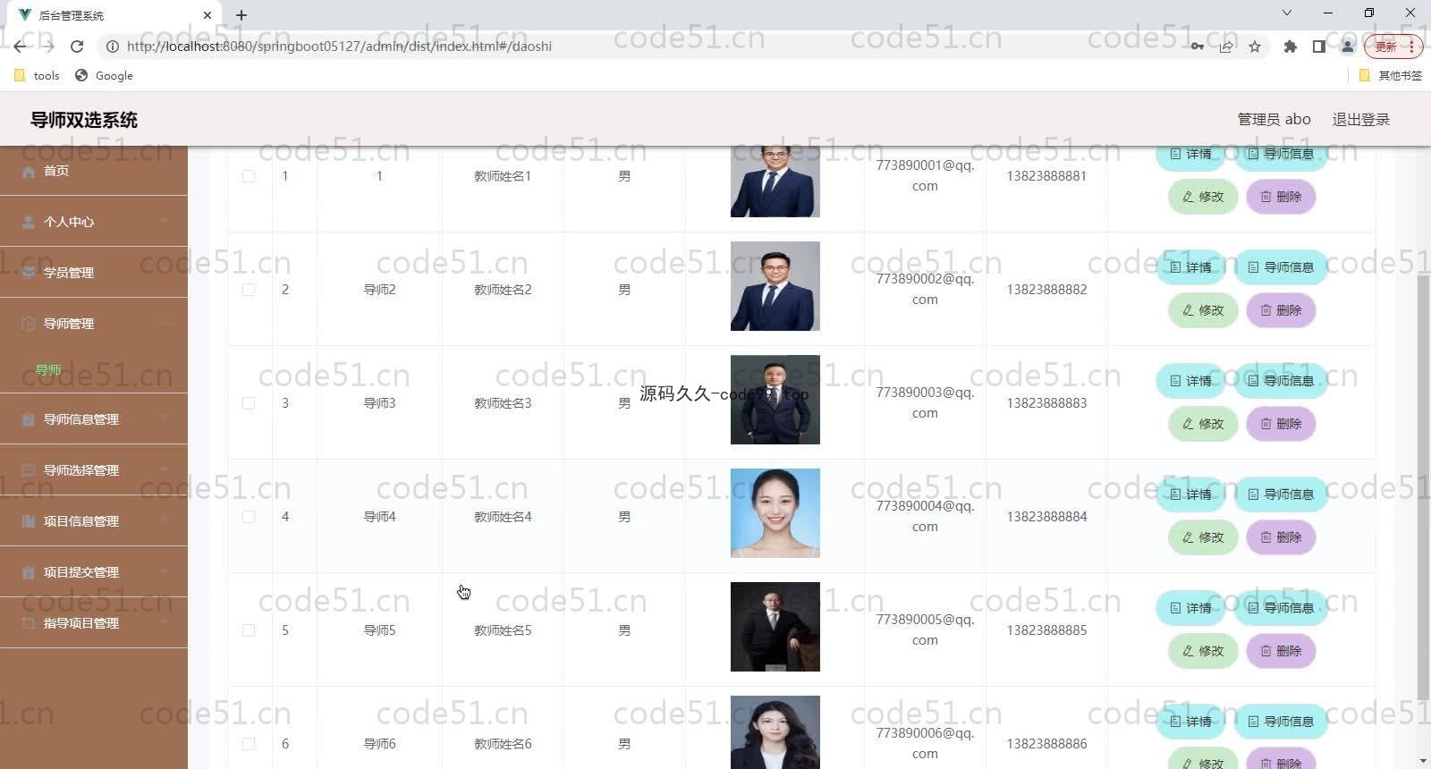
Task: Click the browser 更新 update button
Action: (x=1393, y=46)
